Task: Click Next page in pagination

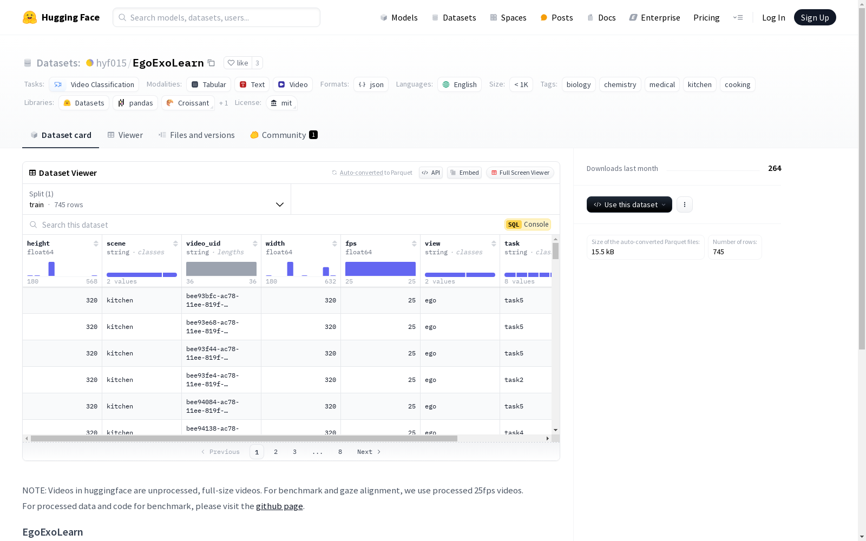Action: 369,452
